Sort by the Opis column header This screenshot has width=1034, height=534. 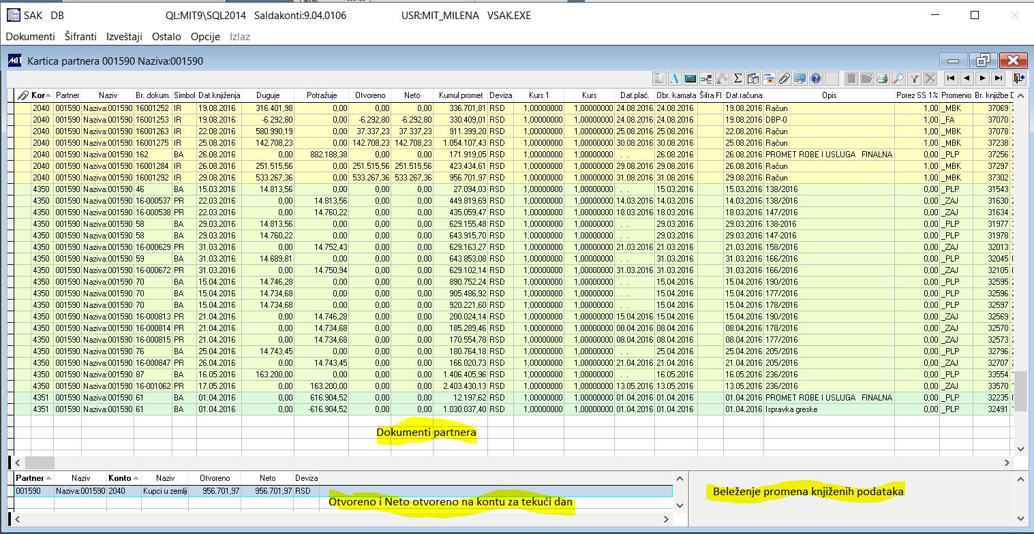click(829, 95)
